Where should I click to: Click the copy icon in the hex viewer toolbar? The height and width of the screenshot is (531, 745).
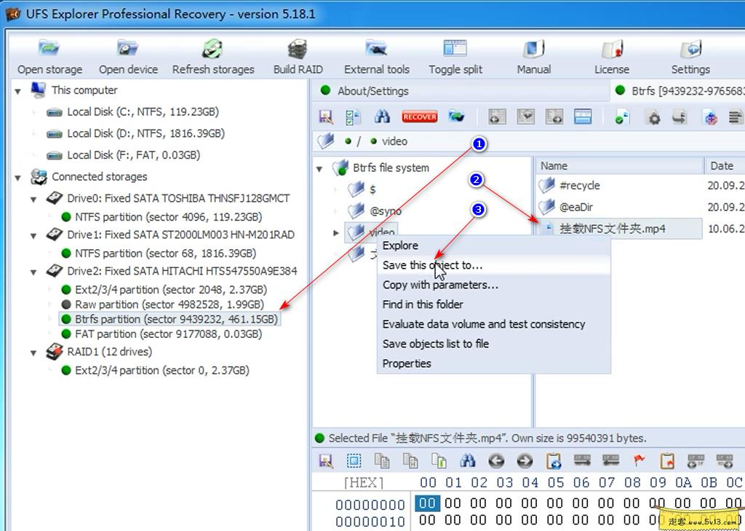[x=381, y=460]
